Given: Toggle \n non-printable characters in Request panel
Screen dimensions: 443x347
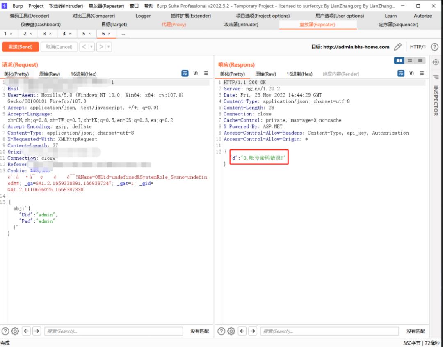Looking at the screenshot, I should pos(196,73).
